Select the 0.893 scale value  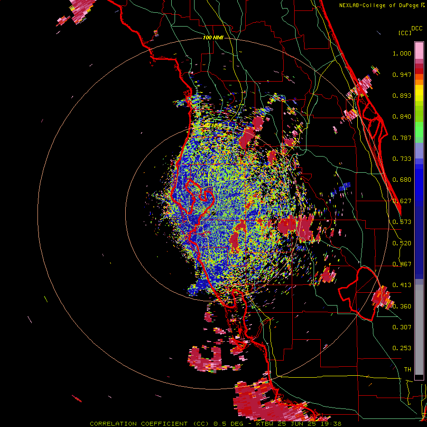pyautogui.click(x=402, y=95)
